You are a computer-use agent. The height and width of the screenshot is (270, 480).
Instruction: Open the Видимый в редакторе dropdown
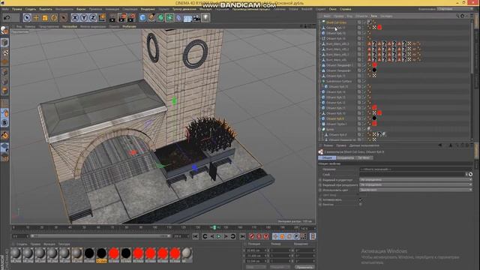(x=415, y=180)
